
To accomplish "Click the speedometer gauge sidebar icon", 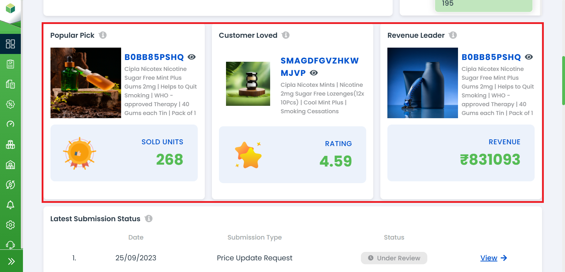I will point(11,124).
